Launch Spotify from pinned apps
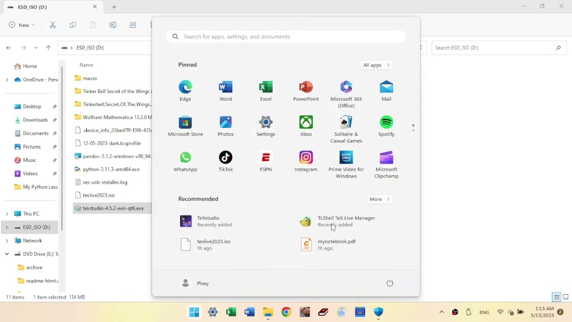The image size is (572, 322). coord(387,126)
